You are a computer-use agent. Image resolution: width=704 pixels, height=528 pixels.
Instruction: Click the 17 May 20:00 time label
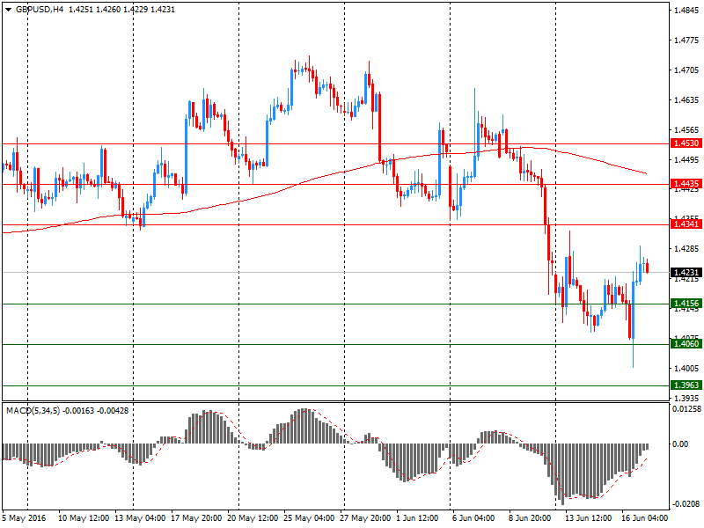(x=196, y=518)
